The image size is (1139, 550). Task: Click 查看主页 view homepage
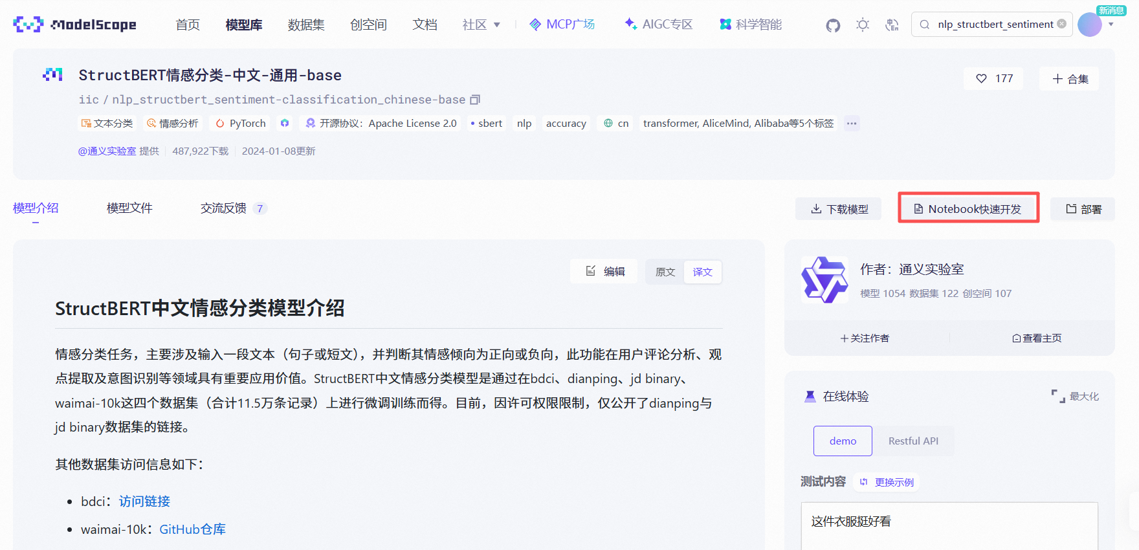click(1037, 338)
